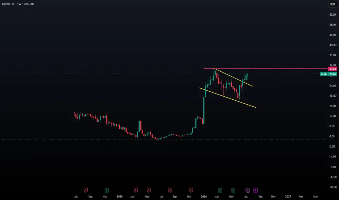339x200 pixels.
Task: Open the purple upcoming earnings E marker
Action: 256,190
